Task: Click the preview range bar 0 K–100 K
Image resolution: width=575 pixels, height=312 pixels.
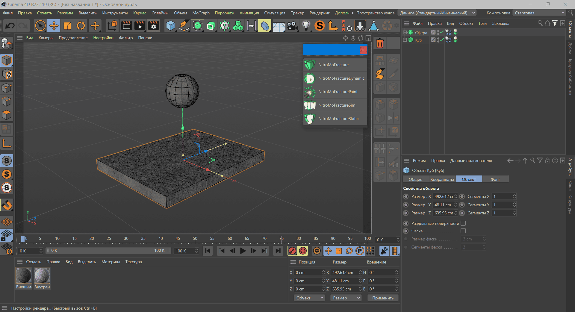Action: pyautogui.click(x=108, y=251)
